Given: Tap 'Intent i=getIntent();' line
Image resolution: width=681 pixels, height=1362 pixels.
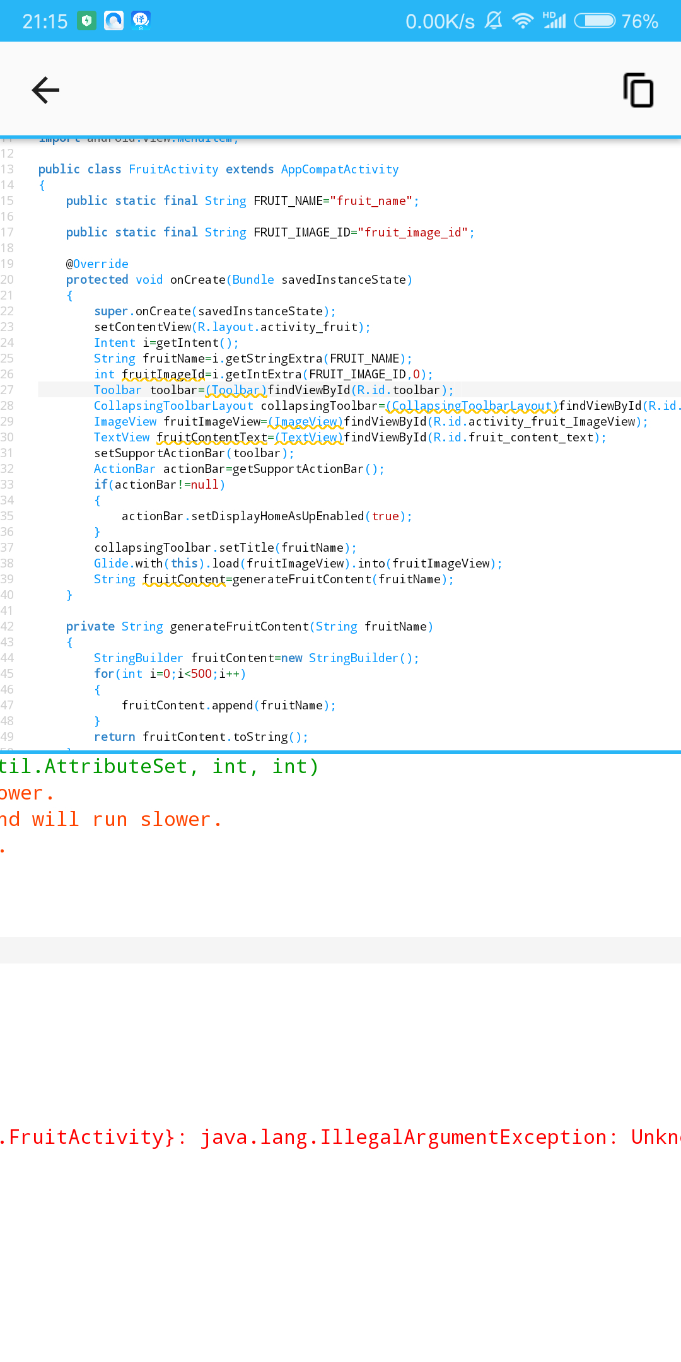Looking at the screenshot, I should (166, 342).
